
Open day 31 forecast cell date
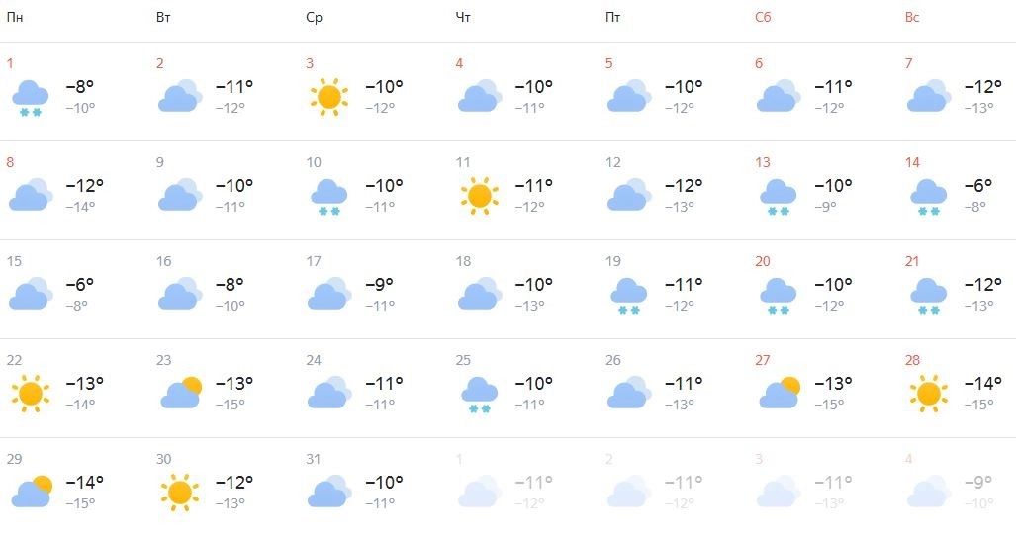[x=314, y=460]
